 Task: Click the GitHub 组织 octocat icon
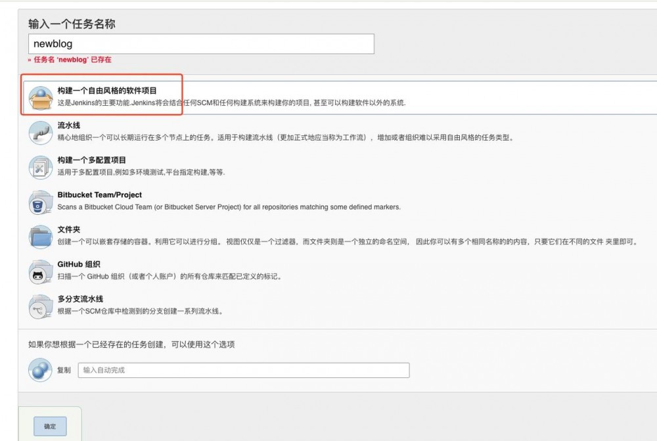click(41, 271)
